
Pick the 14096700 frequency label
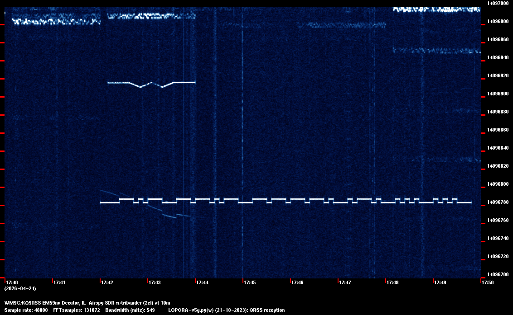498,274
